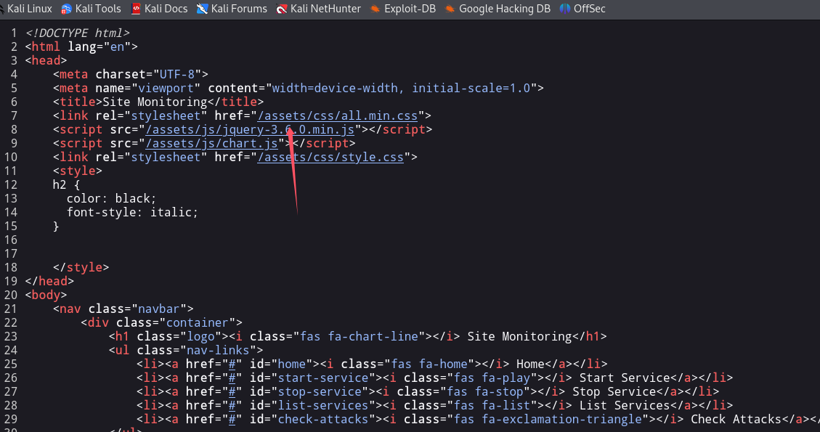Open the Kali Forums bookmark

click(x=232, y=9)
